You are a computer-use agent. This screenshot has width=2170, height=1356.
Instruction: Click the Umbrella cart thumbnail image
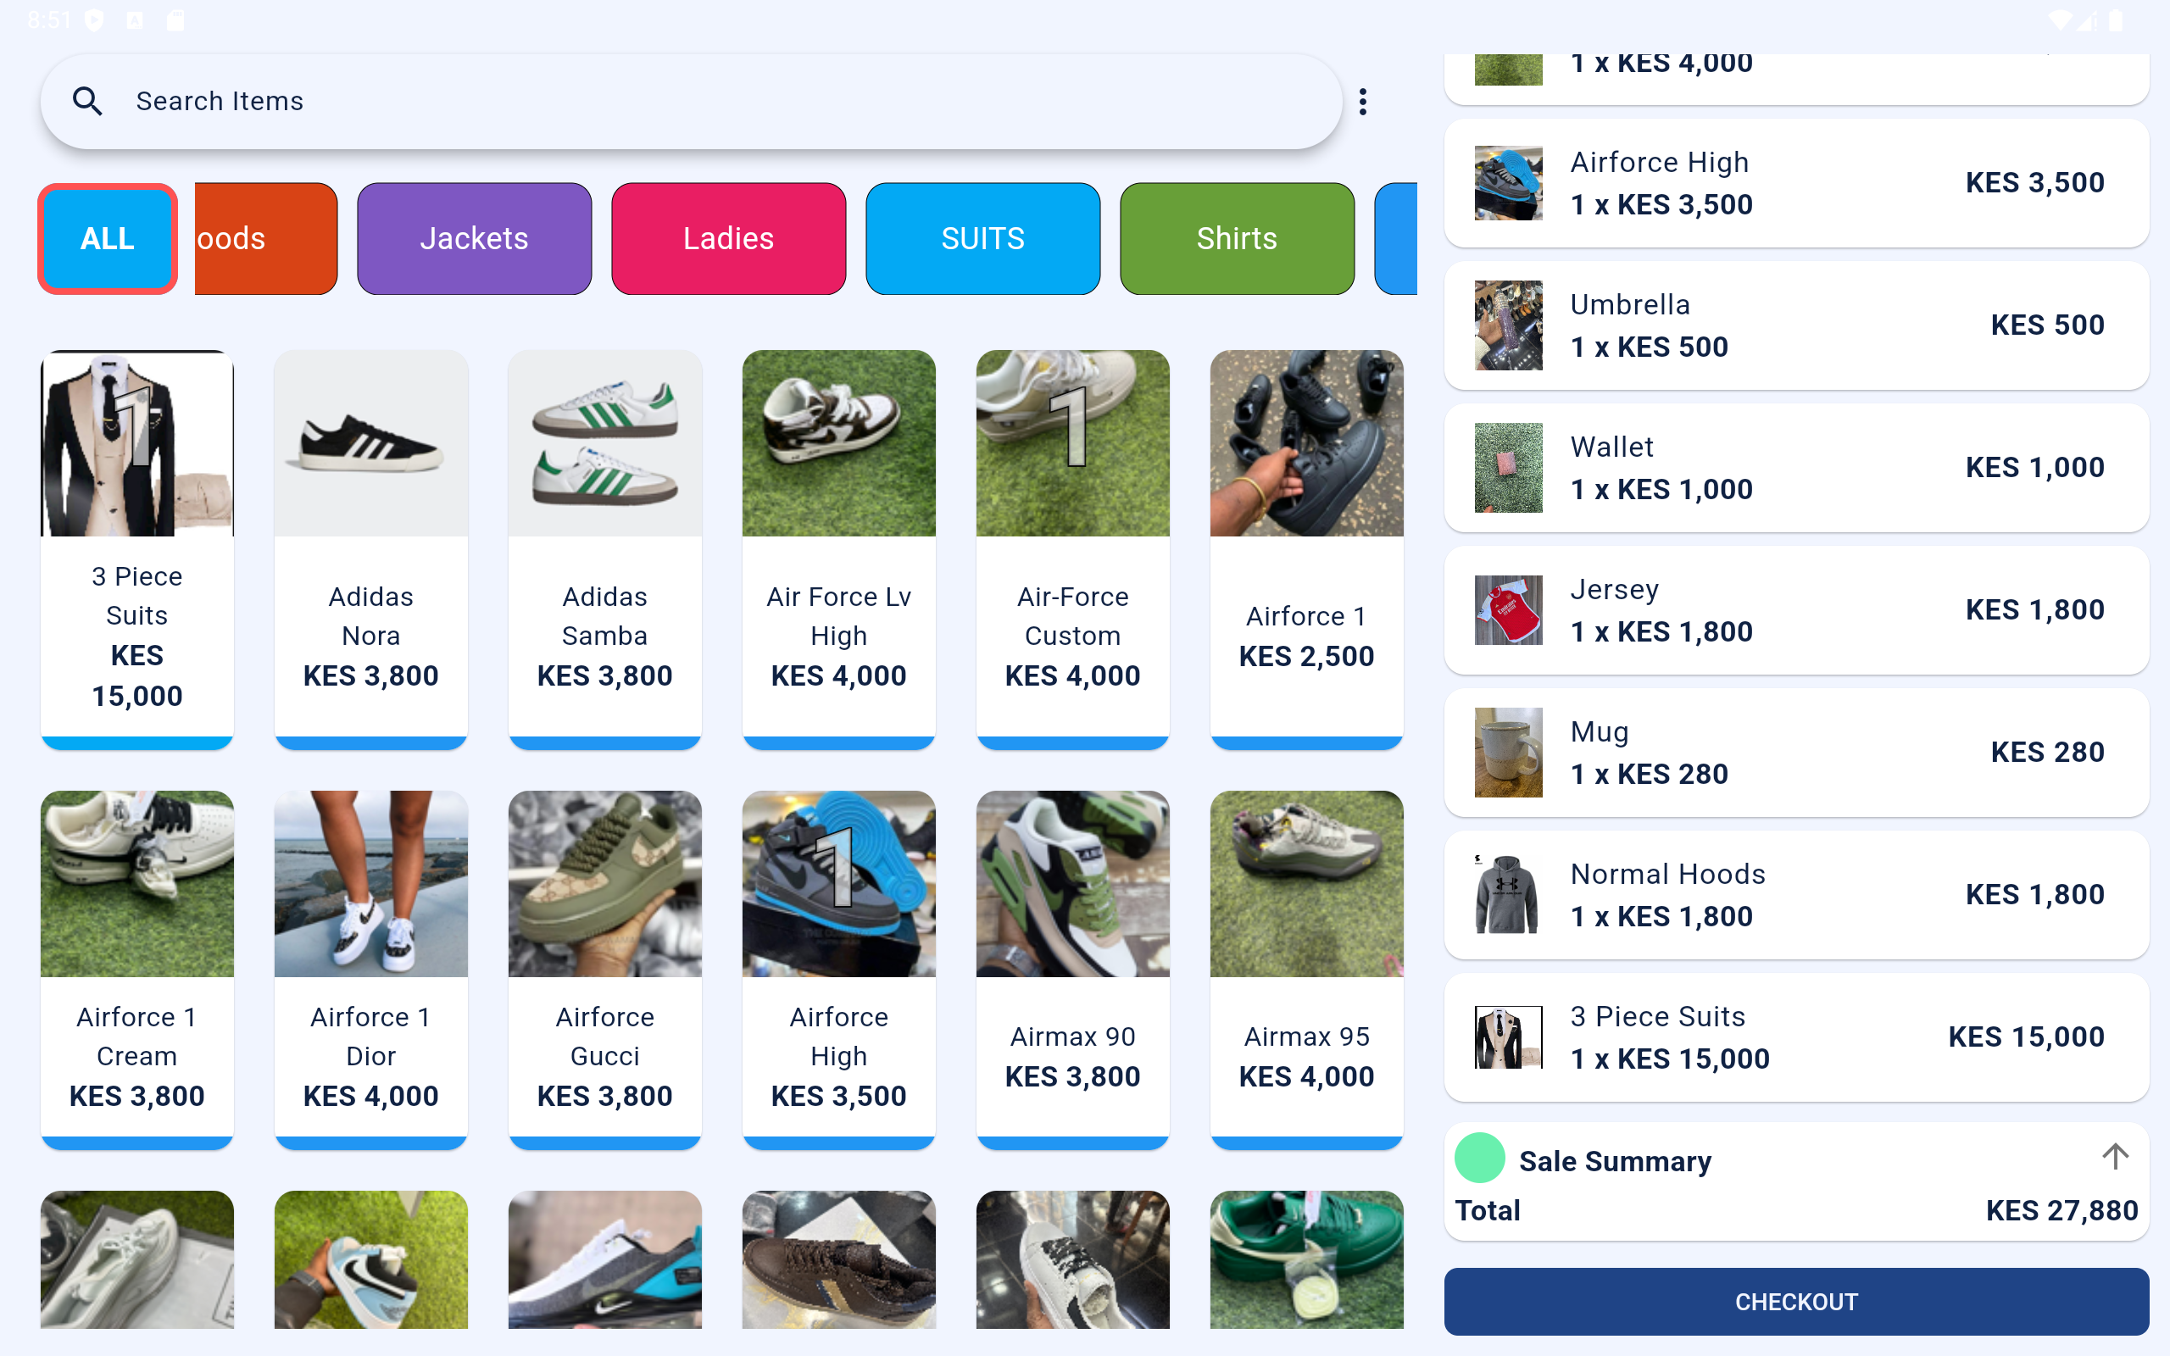(1508, 325)
